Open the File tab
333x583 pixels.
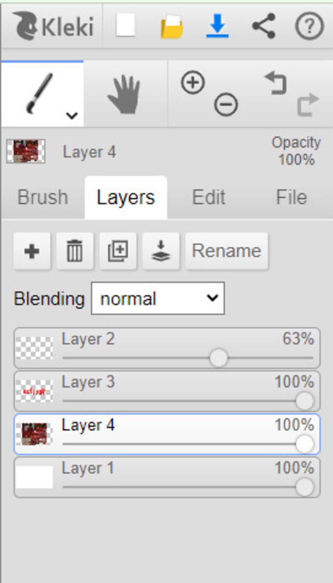pyautogui.click(x=291, y=197)
